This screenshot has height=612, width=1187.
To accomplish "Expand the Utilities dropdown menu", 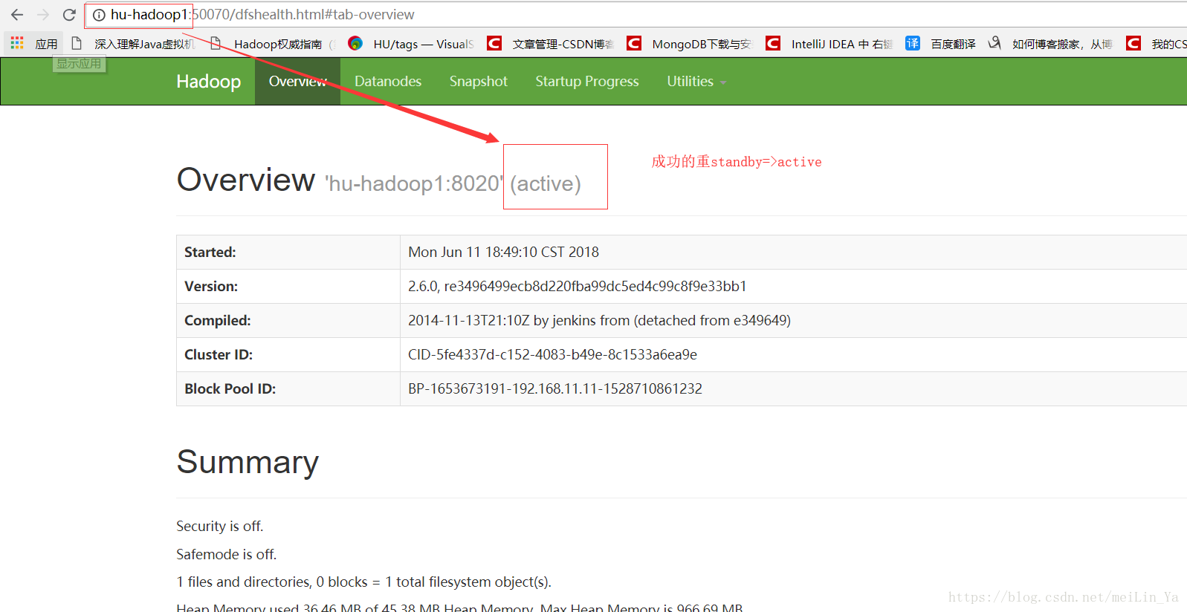I will pos(696,81).
